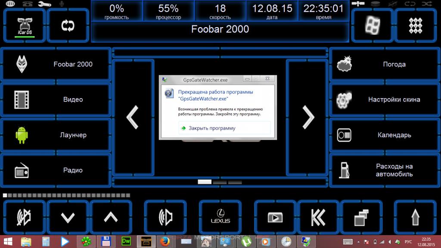The width and height of the screenshot is (441, 248).
Task: Click the громкость volume readout
Action: (x=116, y=12)
